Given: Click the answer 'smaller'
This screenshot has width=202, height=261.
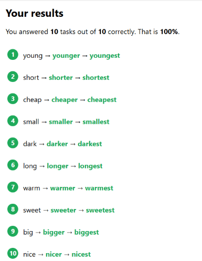Looking at the screenshot, I should [61, 122].
